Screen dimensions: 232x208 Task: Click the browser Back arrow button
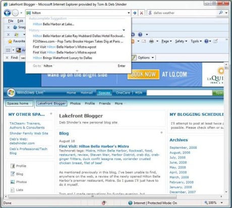click(7, 13)
